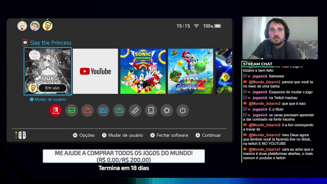Select the Super Mario Galaxy 2 tile
The height and width of the screenshot is (184, 327).
click(191, 71)
